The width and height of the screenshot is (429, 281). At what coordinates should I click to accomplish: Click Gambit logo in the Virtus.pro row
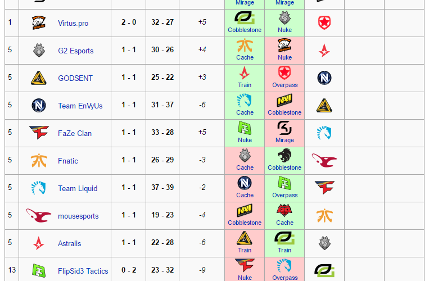[x=324, y=23]
